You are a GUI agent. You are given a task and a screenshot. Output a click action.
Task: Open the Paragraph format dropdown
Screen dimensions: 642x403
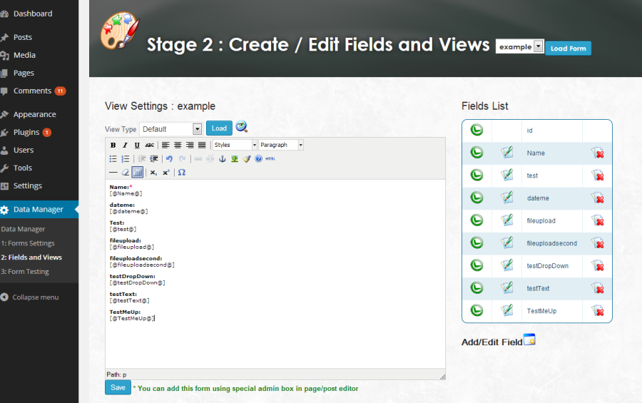click(x=281, y=145)
